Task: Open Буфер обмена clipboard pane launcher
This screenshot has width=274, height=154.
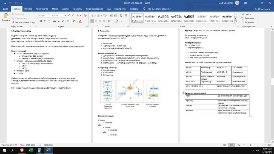Action: (36, 27)
